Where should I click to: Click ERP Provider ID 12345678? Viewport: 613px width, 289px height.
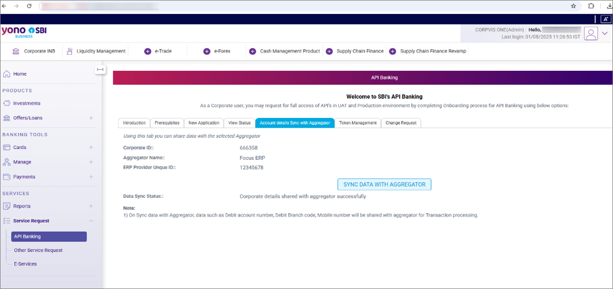click(x=252, y=168)
